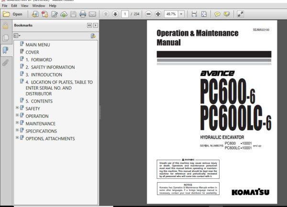This screenshot has height=207, width=287.
Task: Open the bookmark options menu dropdown
Action: click(x=17, y=36)
